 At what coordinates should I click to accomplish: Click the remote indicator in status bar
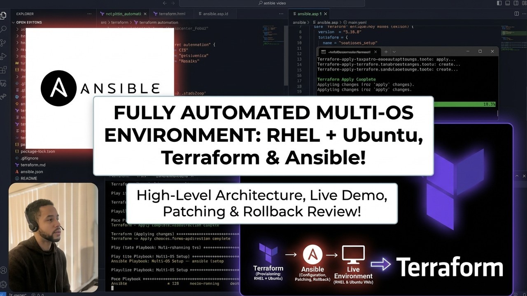[x=3, y=294]
